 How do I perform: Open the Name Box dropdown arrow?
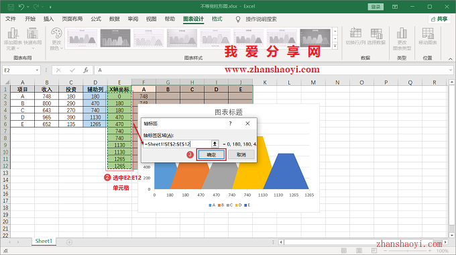[x=38, y=70]
